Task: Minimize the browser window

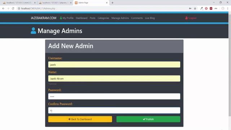Action: pyautogui.click(x=214, y=3)
